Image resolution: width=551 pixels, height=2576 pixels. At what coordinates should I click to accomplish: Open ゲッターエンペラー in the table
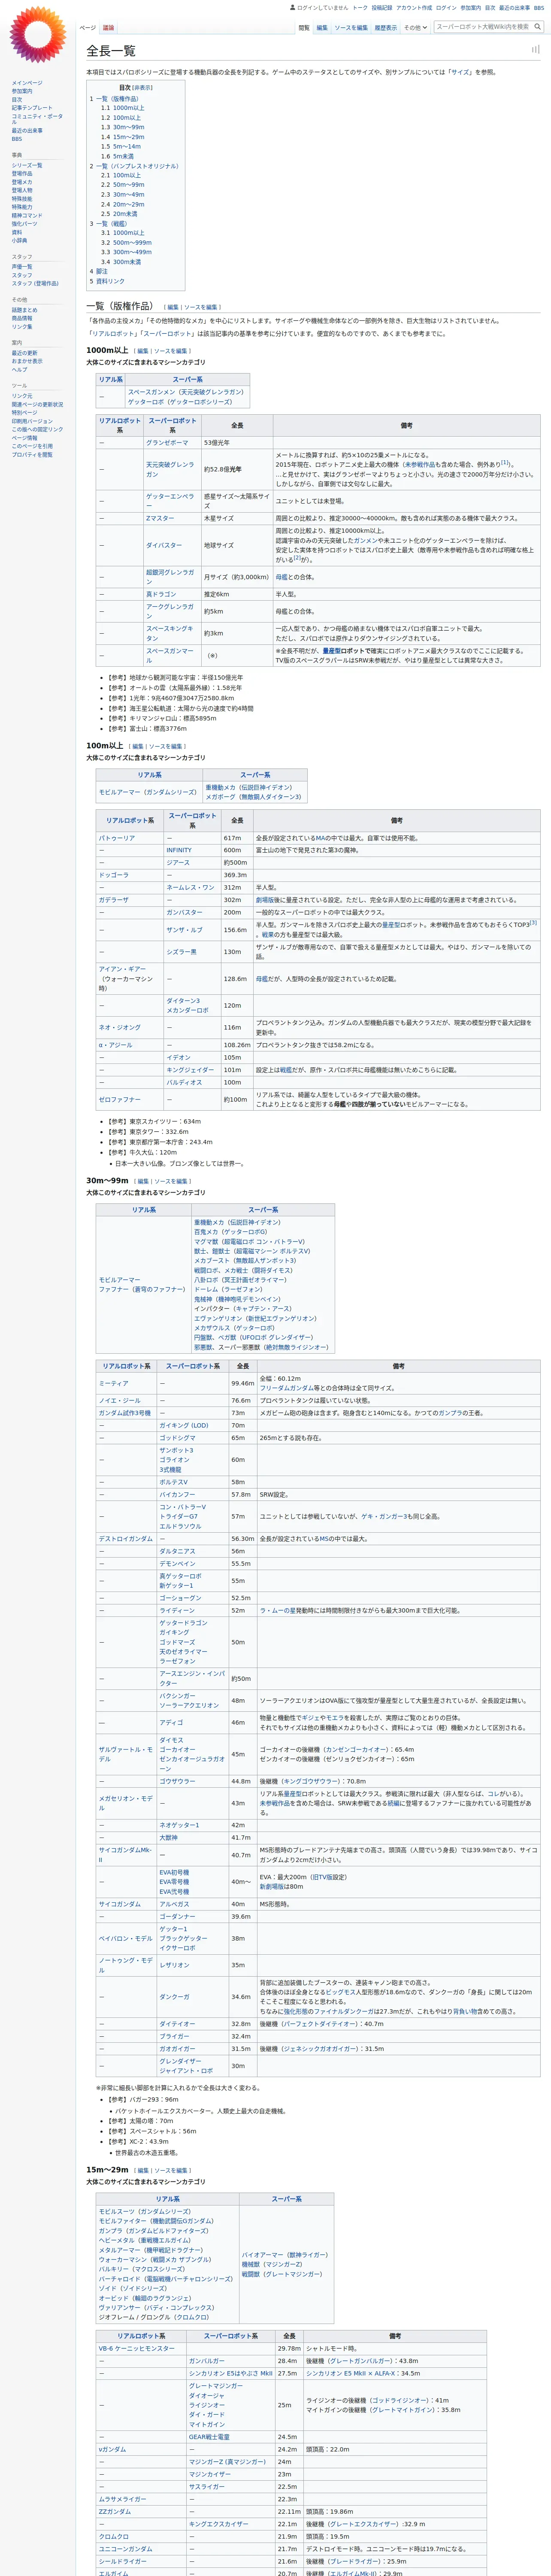click(171, 501)
